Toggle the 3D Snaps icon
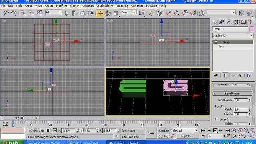 pos(168,13)
